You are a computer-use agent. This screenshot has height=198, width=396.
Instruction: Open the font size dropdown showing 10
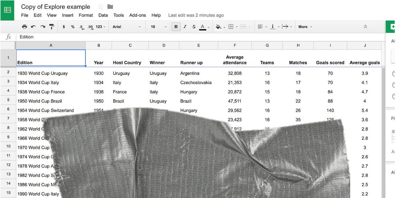pos(159,27)
